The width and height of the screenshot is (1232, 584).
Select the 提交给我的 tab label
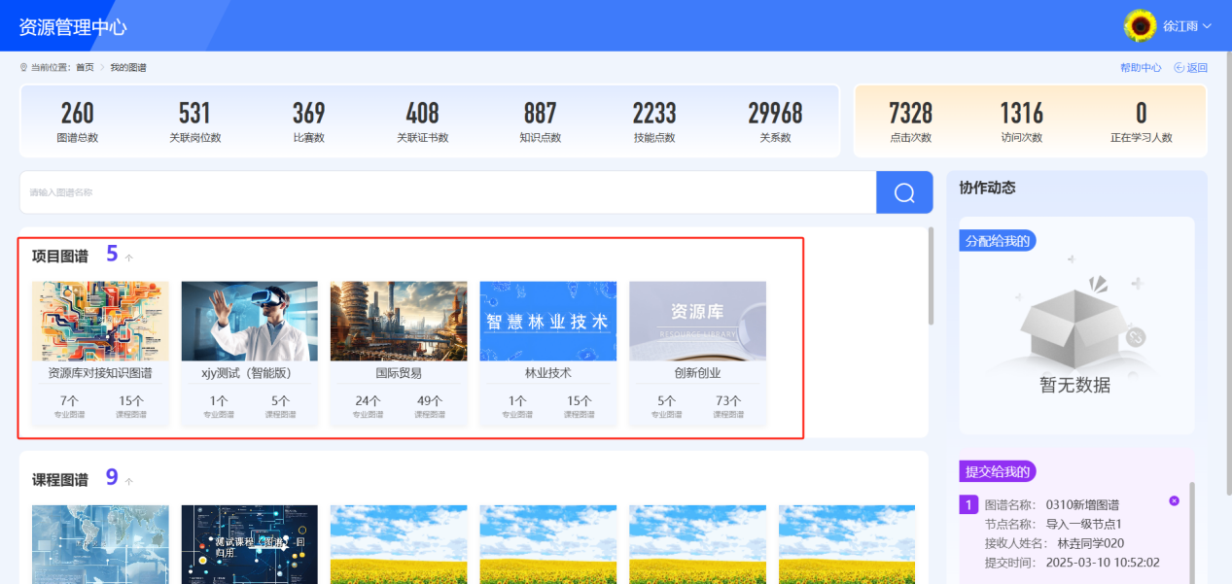pos(998,471)
